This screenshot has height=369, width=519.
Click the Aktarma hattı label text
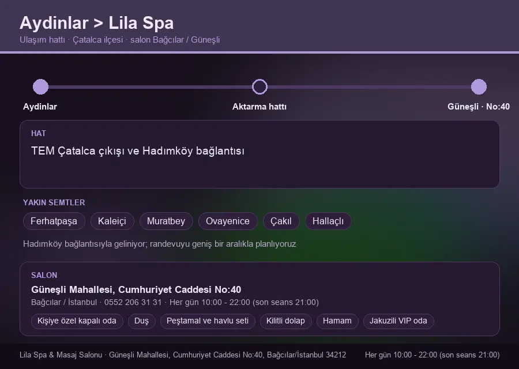click(x=259, y=107)
